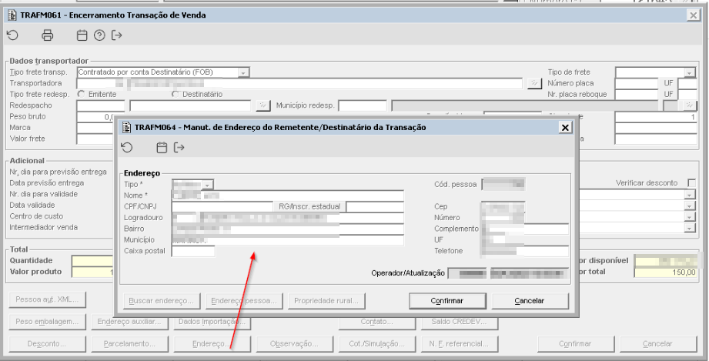This screenshot has width=709, height=361.
Task: Click the Buscar endereço... button
Action: pyautogui.click(x=162, y=301)
